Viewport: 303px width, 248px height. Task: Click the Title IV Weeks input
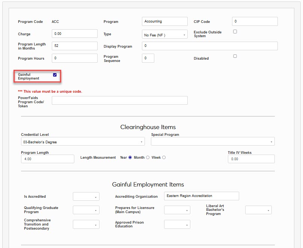click(x=251, y=159)
